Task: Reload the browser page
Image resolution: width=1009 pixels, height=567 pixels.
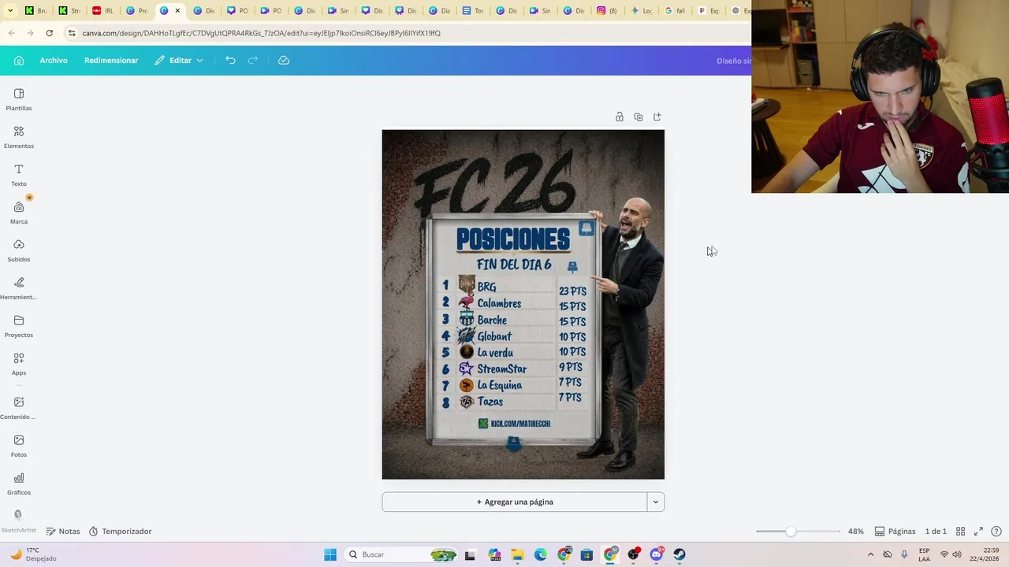Action: coord(49,33)
